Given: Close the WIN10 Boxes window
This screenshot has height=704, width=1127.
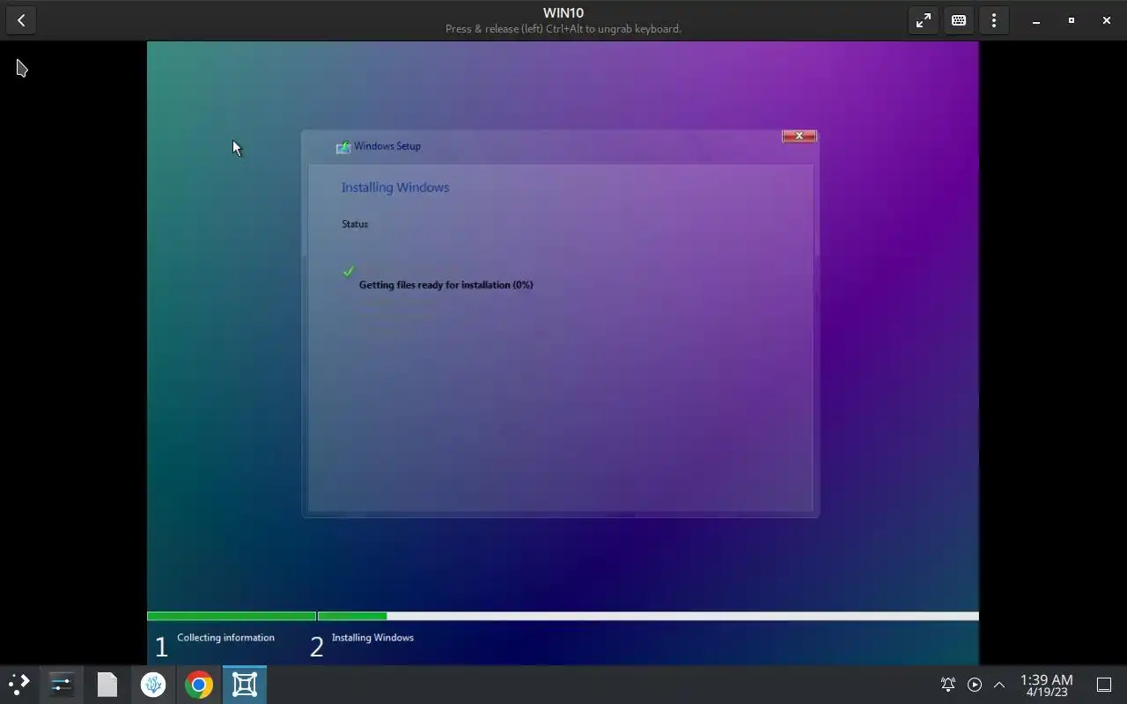Looking at the screenshot, I should click(1107, 20).
